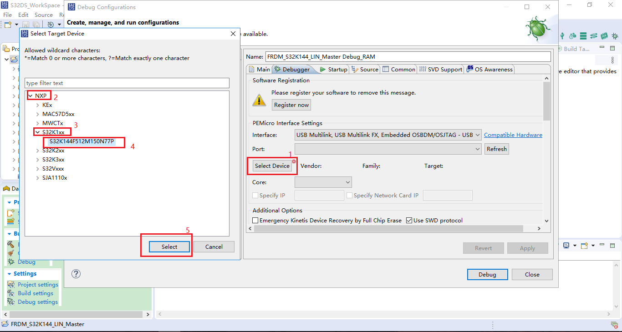Click the type filter text field
622x332 pixels.
(127, 83)
